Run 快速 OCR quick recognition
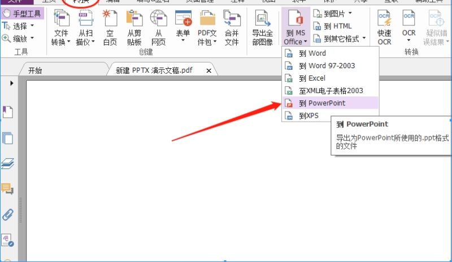Screen dimensions: 452x262 [385, 27]
